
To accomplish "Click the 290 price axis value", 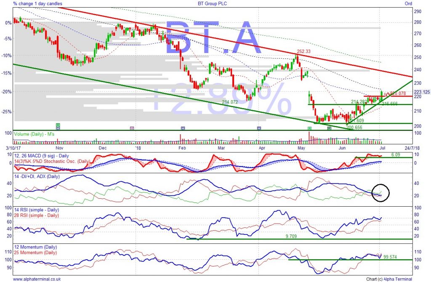I will point(418,11).
